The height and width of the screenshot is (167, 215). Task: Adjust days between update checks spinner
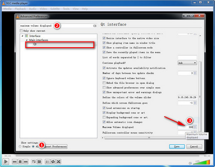tap(195, 73)
